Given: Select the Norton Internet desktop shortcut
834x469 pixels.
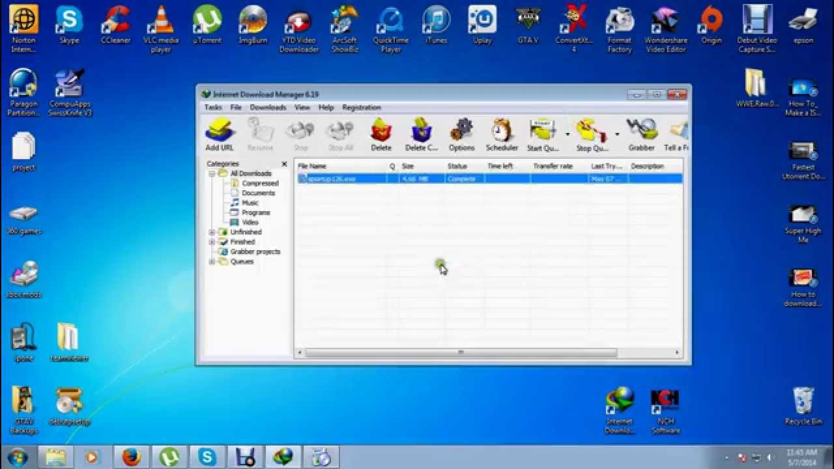Looking at the screenshot, I should point(23,29).
